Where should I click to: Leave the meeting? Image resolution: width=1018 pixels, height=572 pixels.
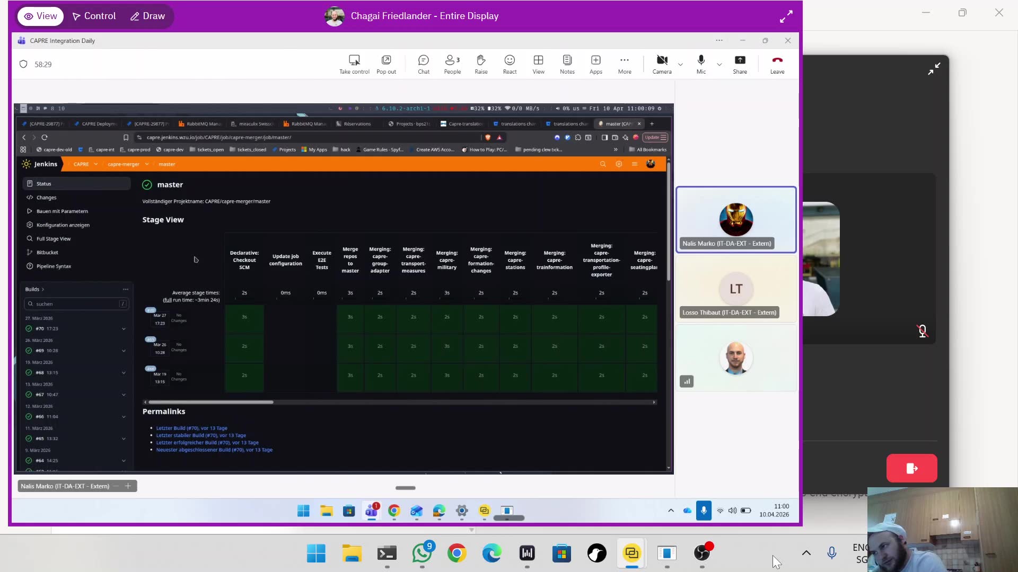pyautogui.click(x=777, y=65)
